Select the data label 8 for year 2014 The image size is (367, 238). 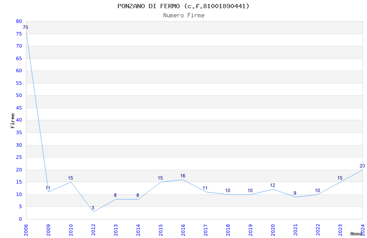tap(138, 195)
